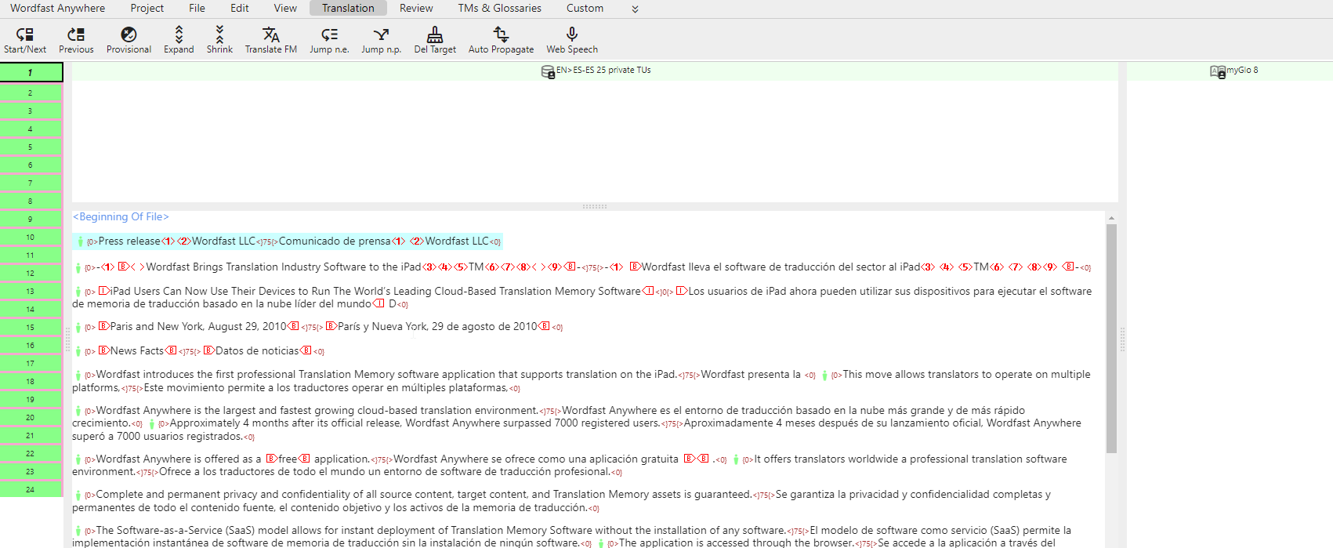Click the document pane vertical scrollbar thumb
Screen dimensions: 1333x548
point(1111,339)
